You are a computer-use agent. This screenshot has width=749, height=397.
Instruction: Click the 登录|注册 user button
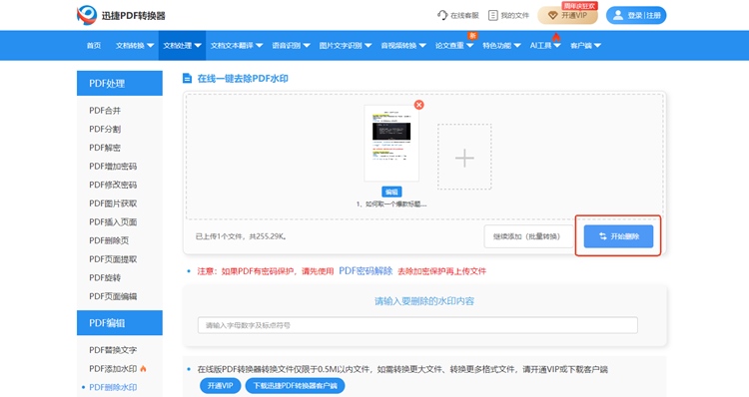coord(636,15)
